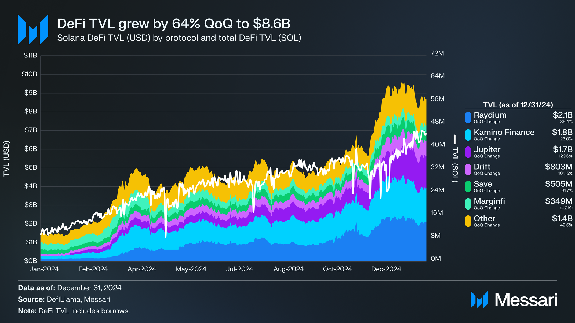Click the white TVL (SOL) line legend marker

455,139
